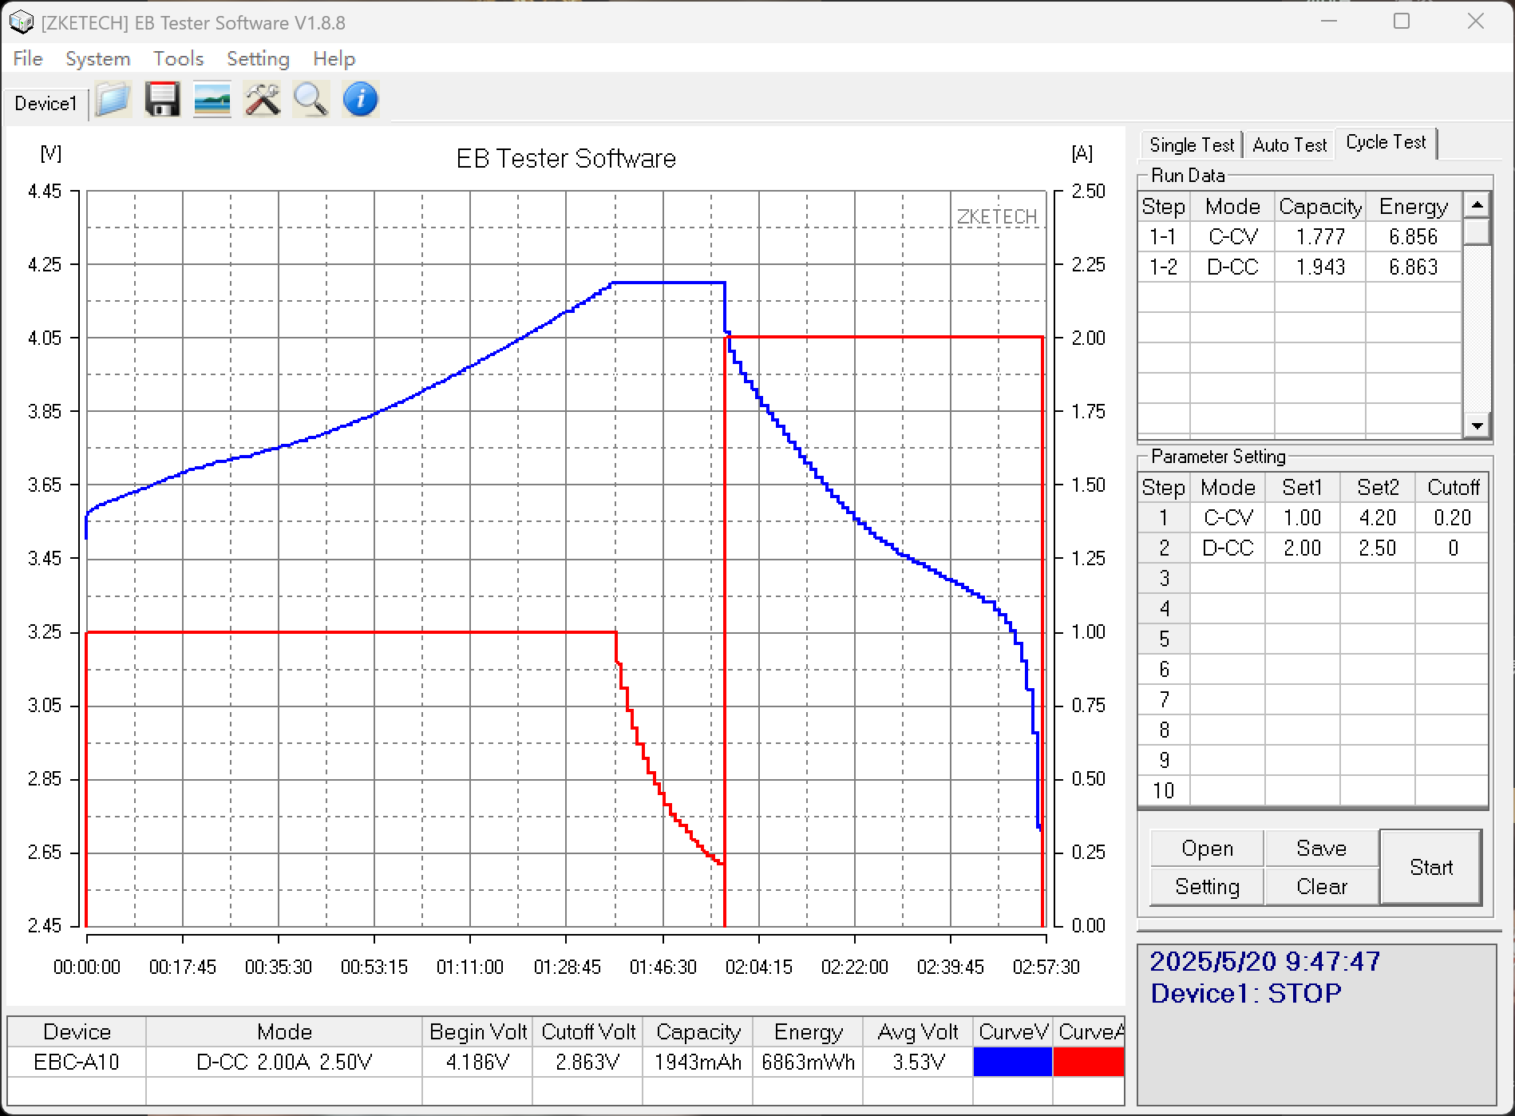The height and width of the screenshot is (1116, 1515).
Task: Open the Setting menu
Action: click(258, 58)
